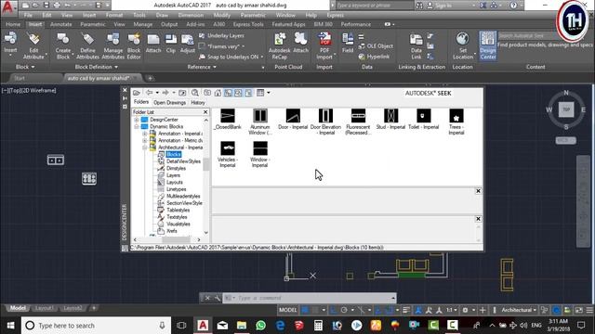Click the Search icon in DesignCenter toolbar

tap(194, 93)
